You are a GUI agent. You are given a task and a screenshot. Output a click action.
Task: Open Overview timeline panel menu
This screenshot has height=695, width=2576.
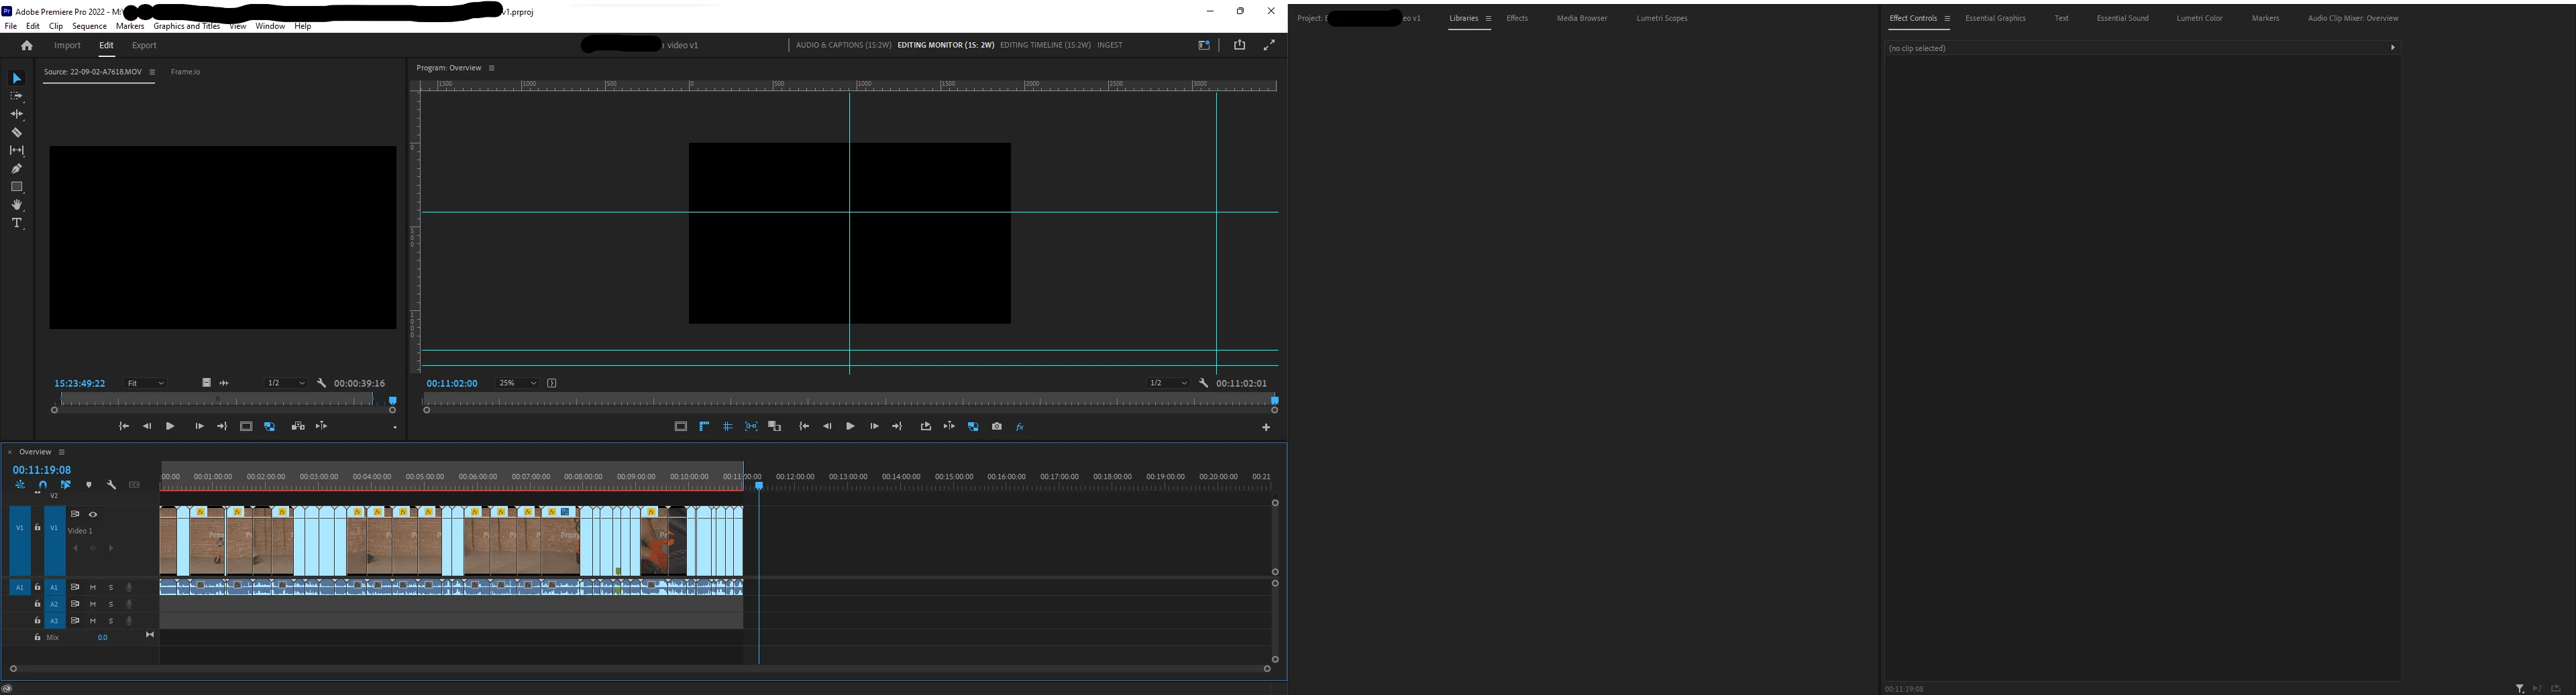pos(61,452)
